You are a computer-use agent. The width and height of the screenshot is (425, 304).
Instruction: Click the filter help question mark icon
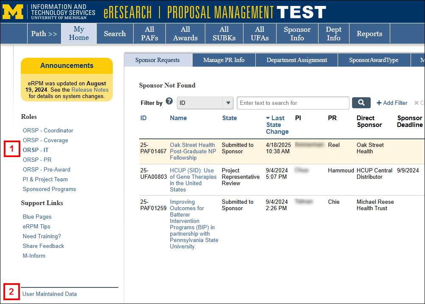[169, 101]
